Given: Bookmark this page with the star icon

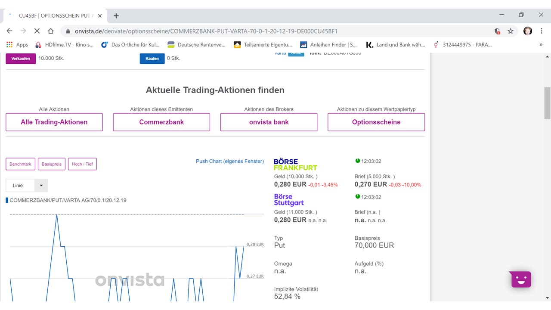Looking at the screenshot, I should pos(511,31).
